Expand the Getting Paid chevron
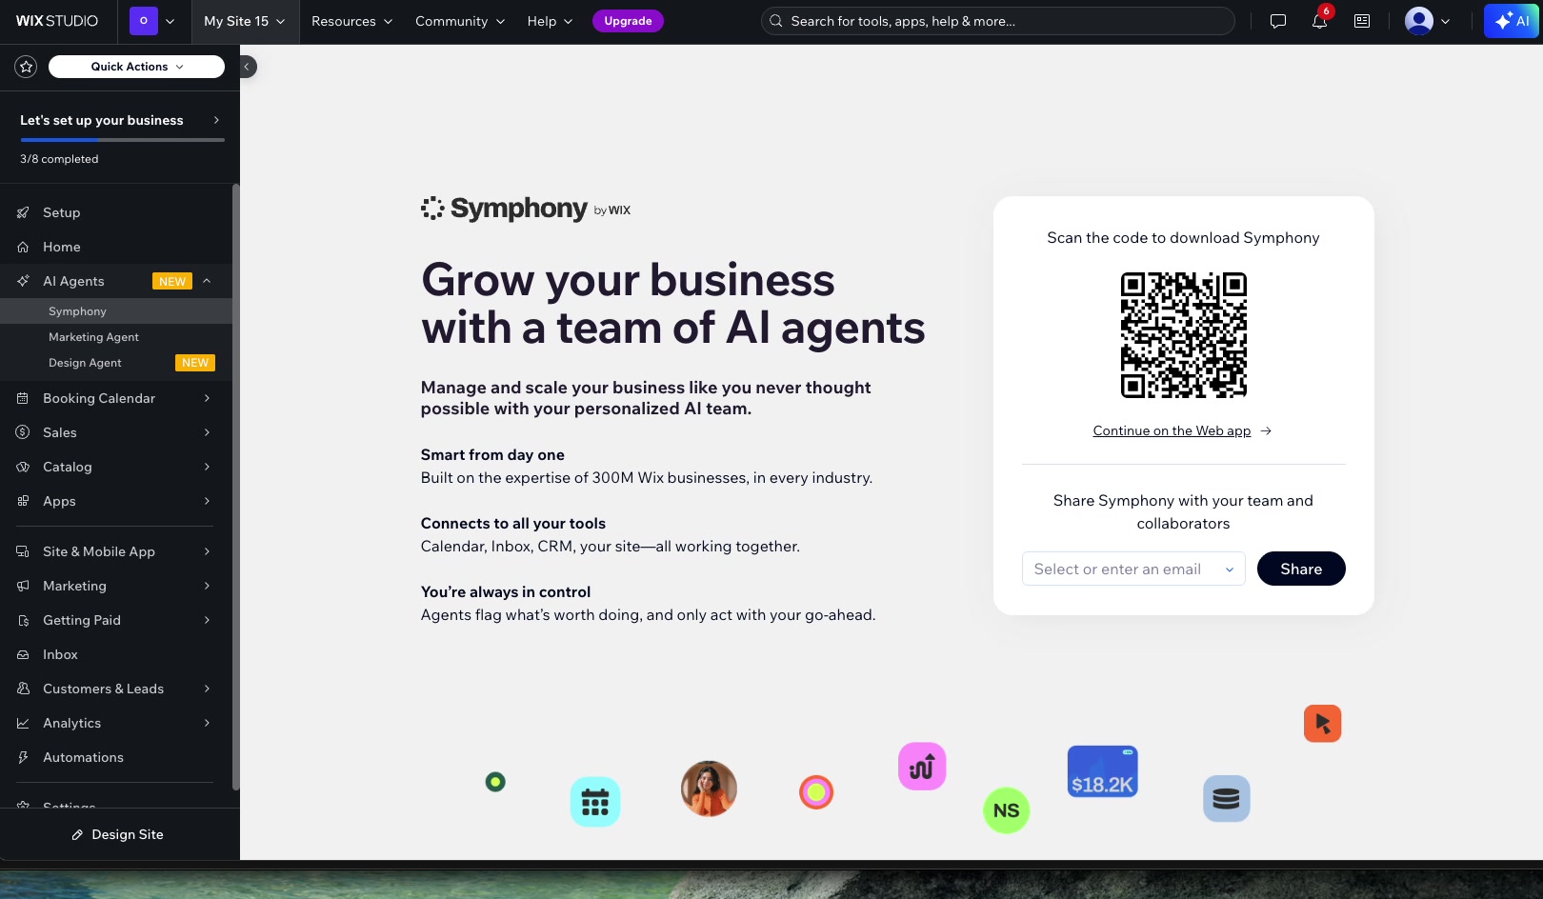This screenshot has width=1543, height=899. (x=207, y=620)
